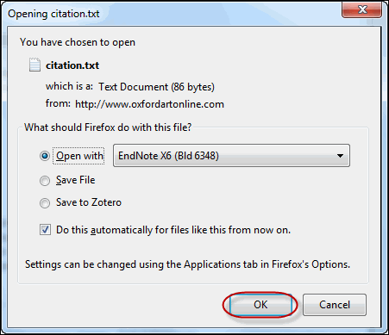Viewport: 389px width, 335px height.
Task: Close the dialog with the red X button
Action: 361,9
